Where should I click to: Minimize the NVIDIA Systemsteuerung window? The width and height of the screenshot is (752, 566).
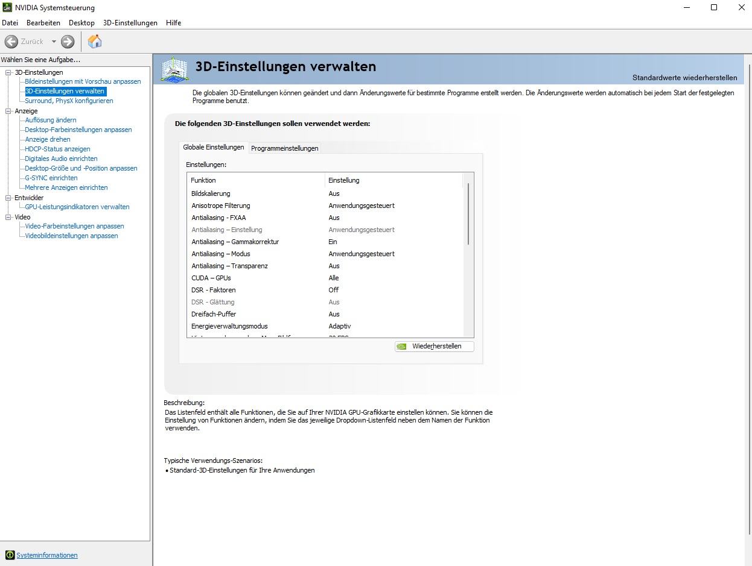click(x=687, y=8)
